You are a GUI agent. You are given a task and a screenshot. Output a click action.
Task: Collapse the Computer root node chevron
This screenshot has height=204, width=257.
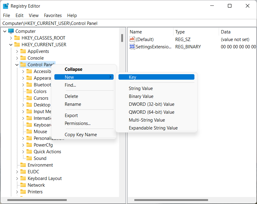(5, 31)
